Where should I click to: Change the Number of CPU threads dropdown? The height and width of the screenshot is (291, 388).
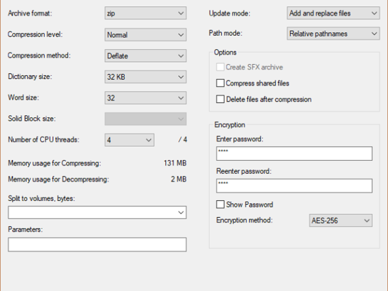pyautogui.click(x=129, y=140)
